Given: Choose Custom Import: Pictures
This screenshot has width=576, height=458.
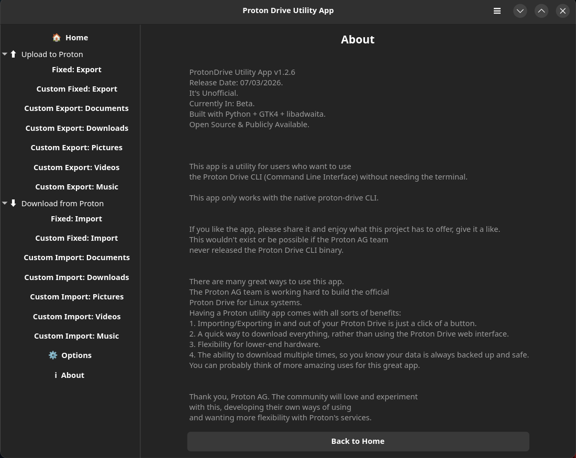Looking at the screenshot, I should click(x=77, y=297).
